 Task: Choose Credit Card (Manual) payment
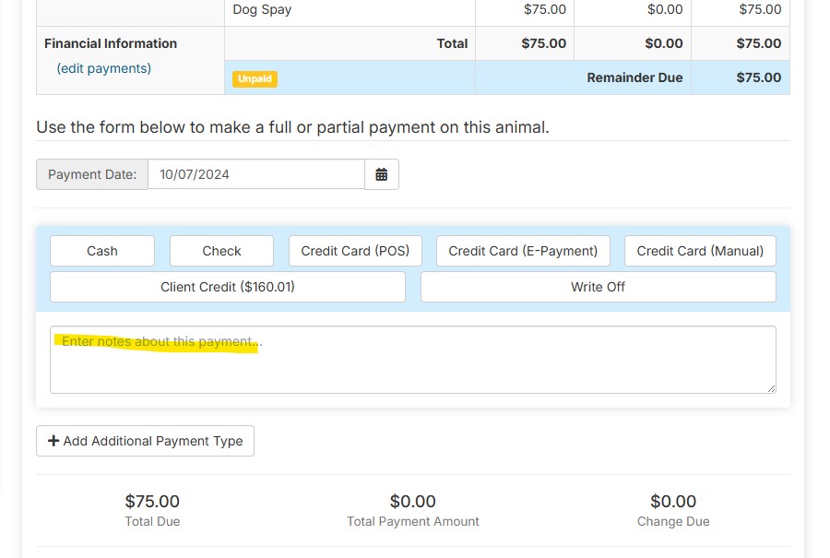click(700, 251)
